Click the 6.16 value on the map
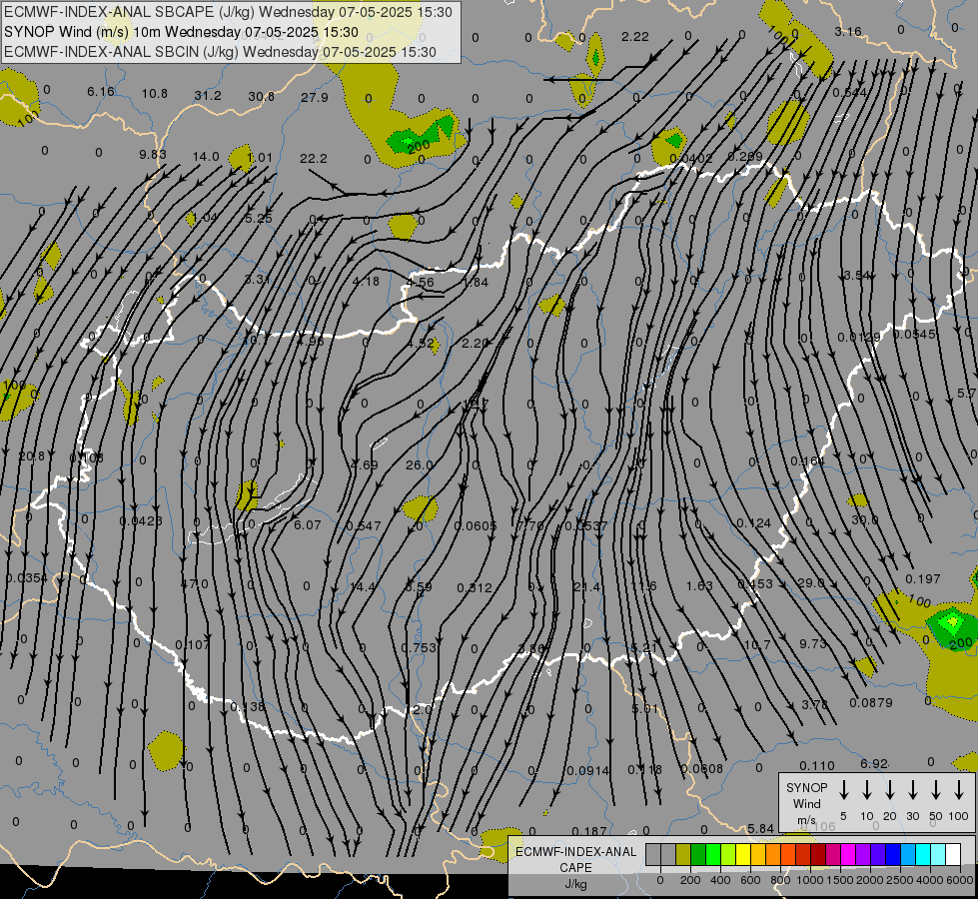The image size is (978, 899). click(x=101, y=92)
